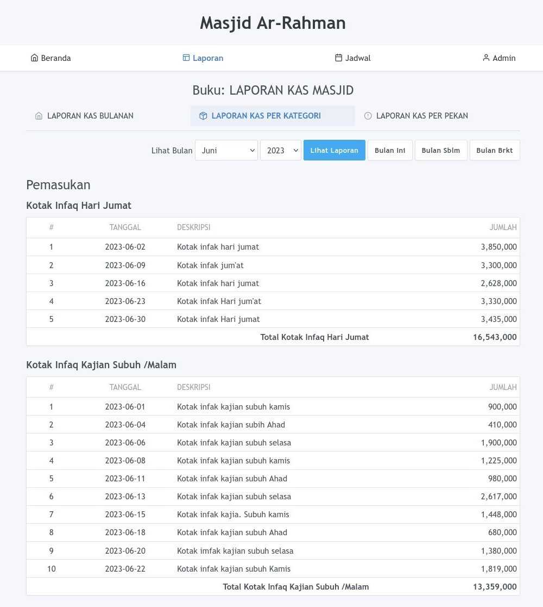Click the layout icon beside Laporan
This screenshot has width=543, height=607.
point(186,58)
